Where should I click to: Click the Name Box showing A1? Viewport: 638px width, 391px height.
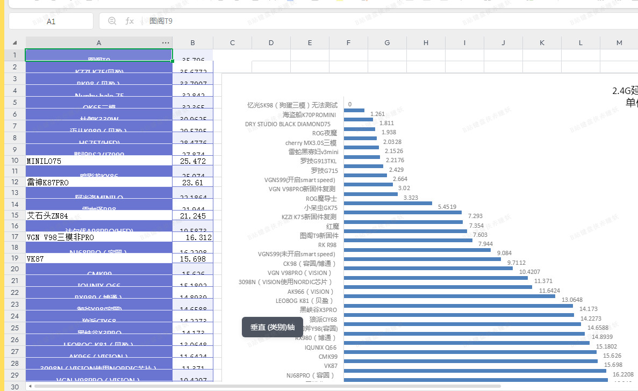pyautogui.click(x=51, y=21)
